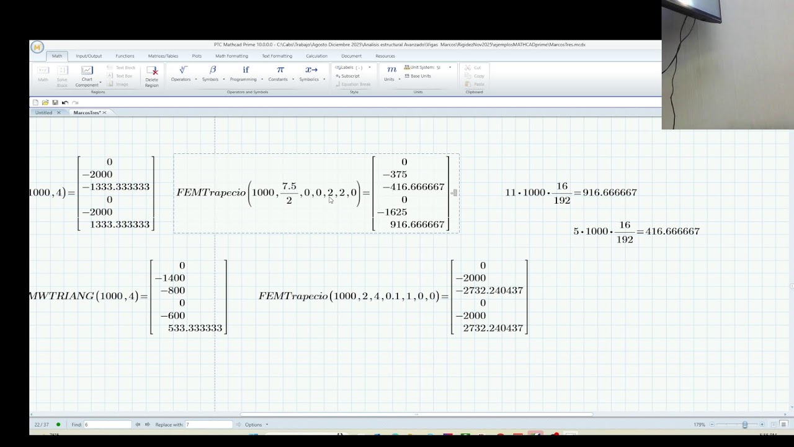Toggle Base Units display
This screenshot has width=794, height=447.
pyautogui.click(x=417, y=76)
